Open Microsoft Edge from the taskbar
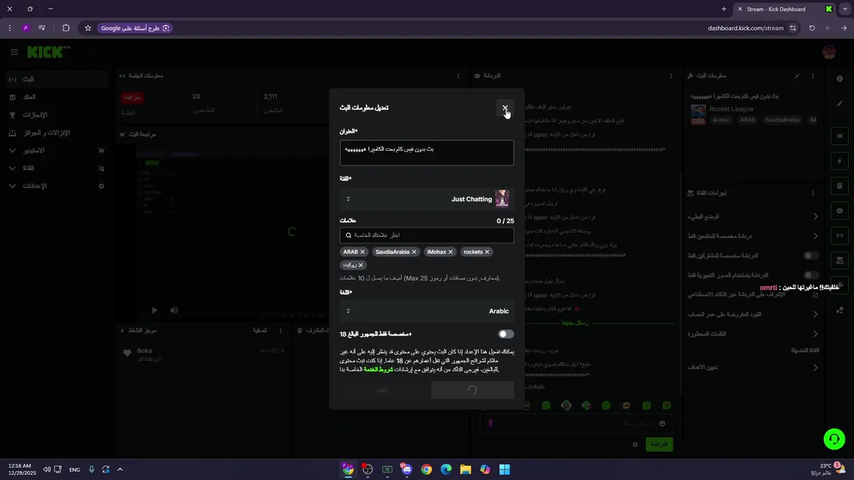854x480 pixels. [446, 469]
